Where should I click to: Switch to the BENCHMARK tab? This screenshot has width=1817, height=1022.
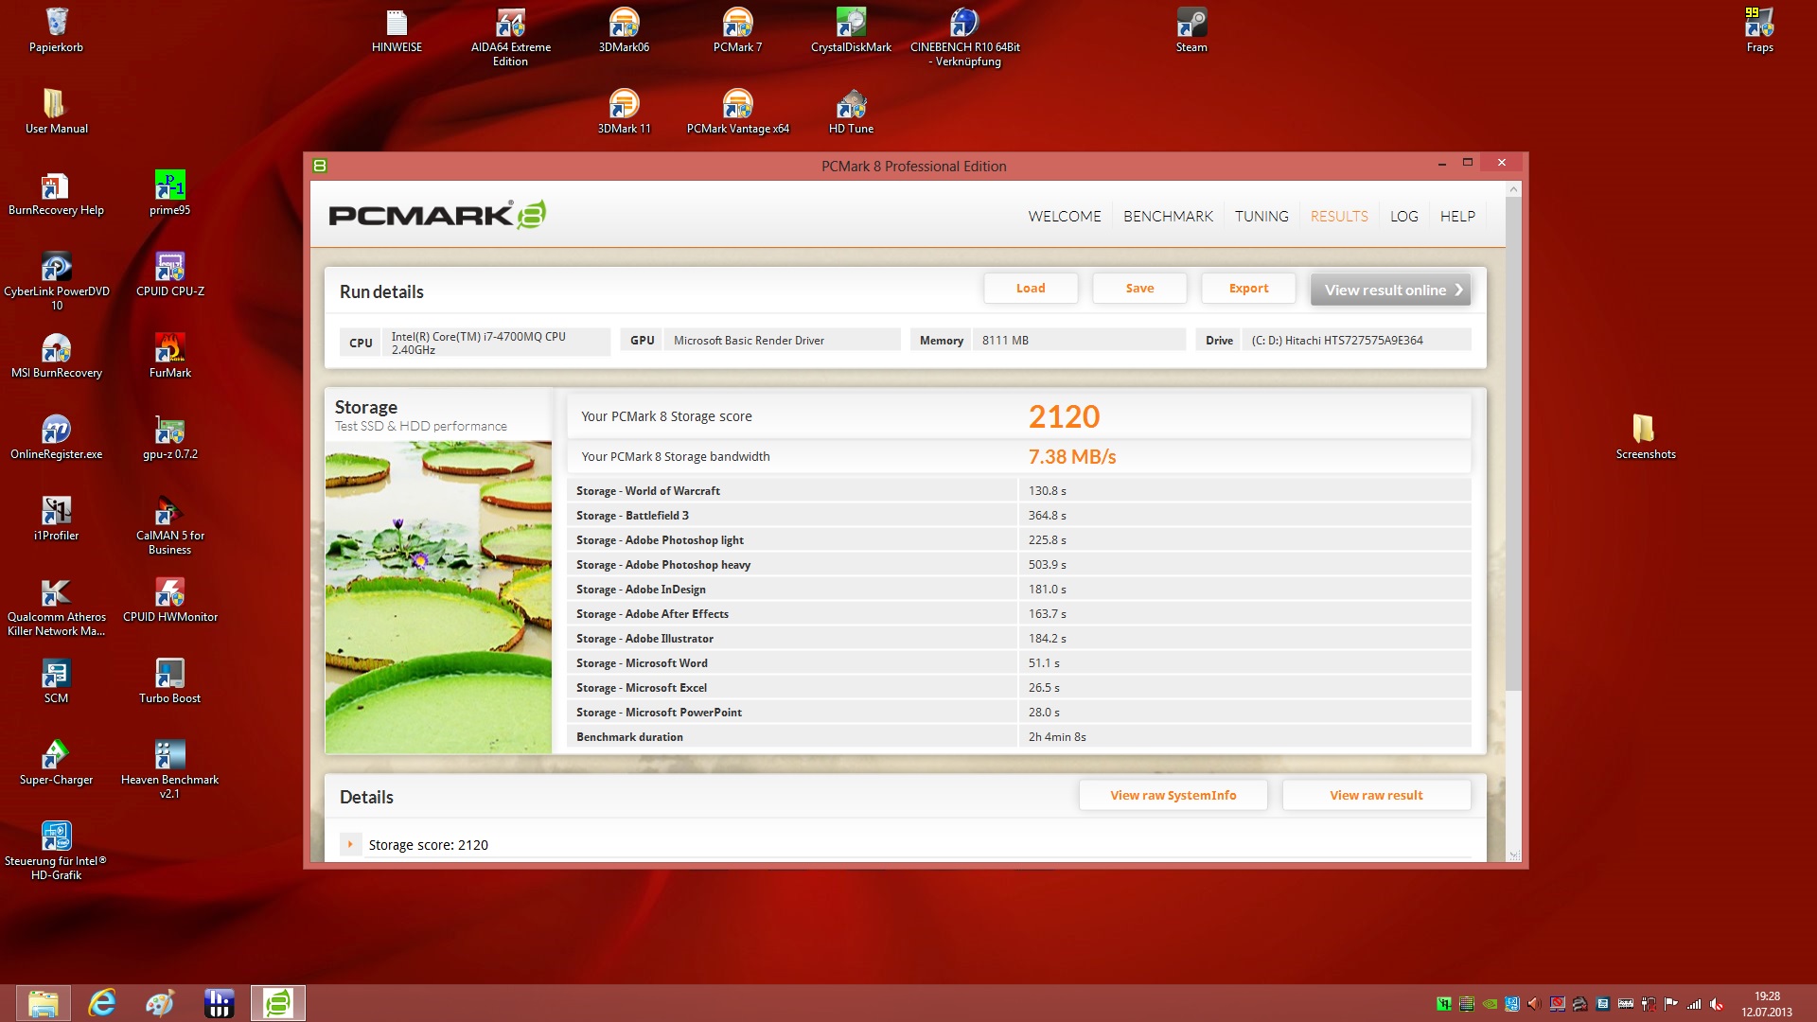[1168, 216]
